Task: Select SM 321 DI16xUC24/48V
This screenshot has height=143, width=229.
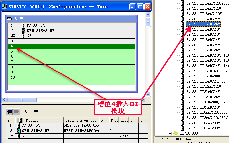Action: coord(206,81)
